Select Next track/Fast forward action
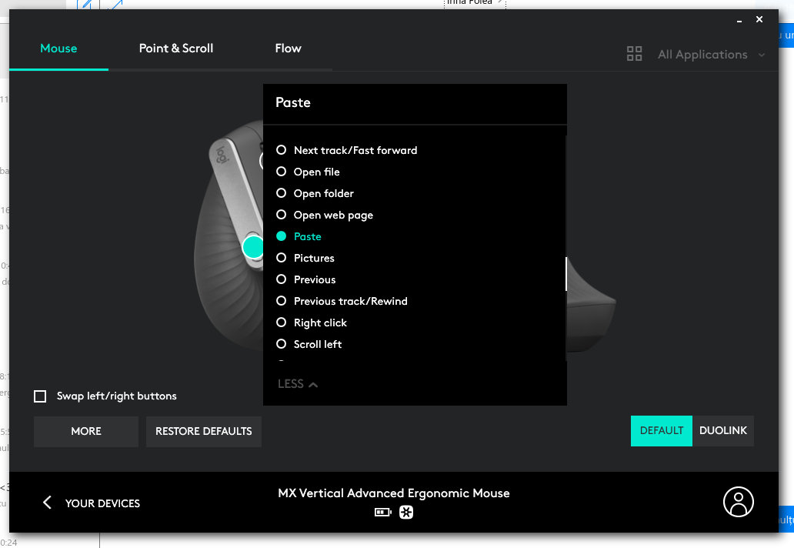The height and width of the screenshot is (548, 794). click(x=282, y=150)
